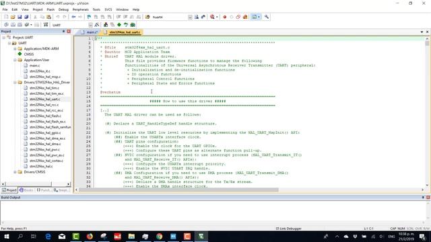The width and height of the screenshot is (431, 242).
Task: Open the Window layout selector icon
Action: point(255,17)
